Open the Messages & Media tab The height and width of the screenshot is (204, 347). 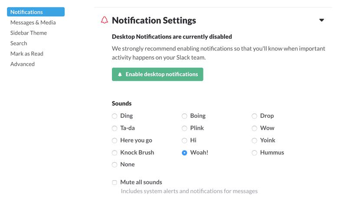coord(33,23)
